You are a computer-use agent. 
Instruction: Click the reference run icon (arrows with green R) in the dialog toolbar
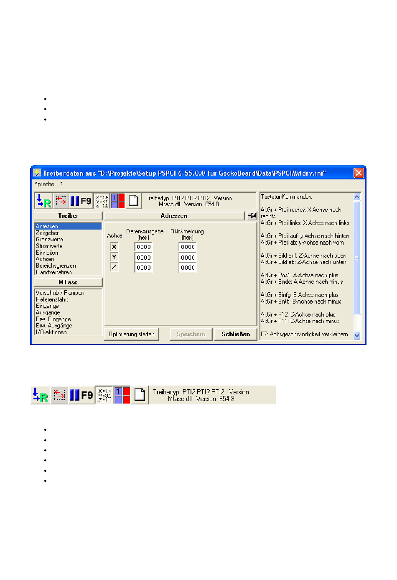coord(43,201)
